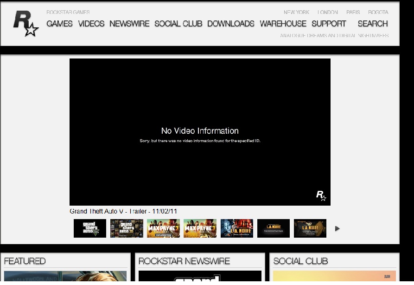Screen dimensions: 414x285
Task: Click SEARCH in the navigation bar
Action: [x=373, y=24]
